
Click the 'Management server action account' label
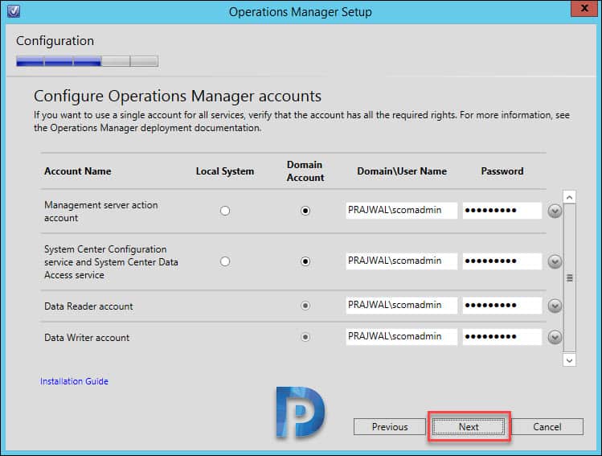point(101,212)
